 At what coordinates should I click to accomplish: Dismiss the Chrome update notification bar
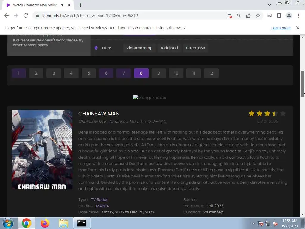(298, 28)
